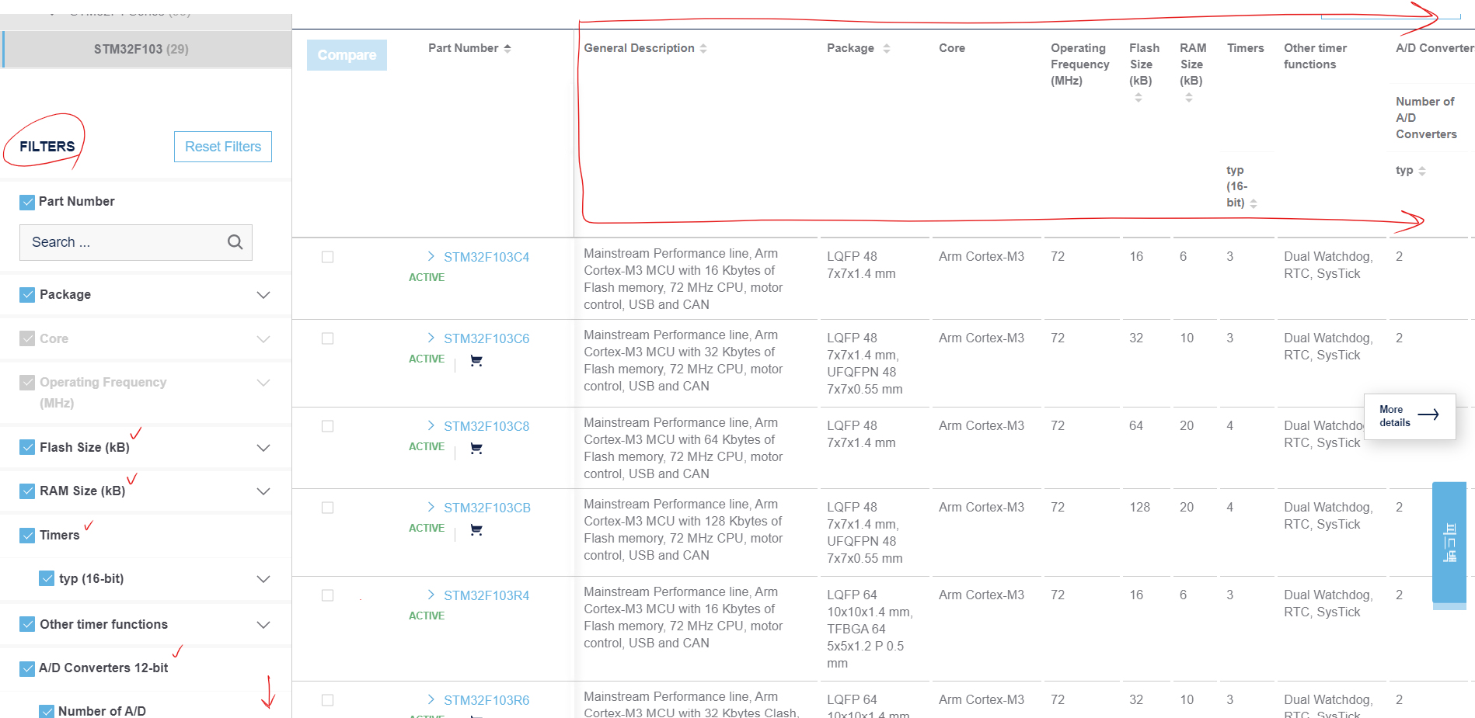Click the Reset Filters button
This screenshot has height=718, width=1475.
223,147
